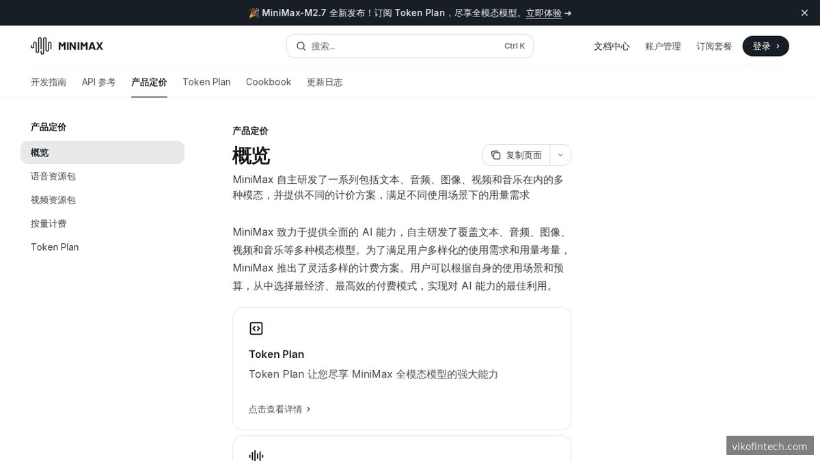Click the 登录 button
Screen dimensions: 820x461
coord(765,46)
